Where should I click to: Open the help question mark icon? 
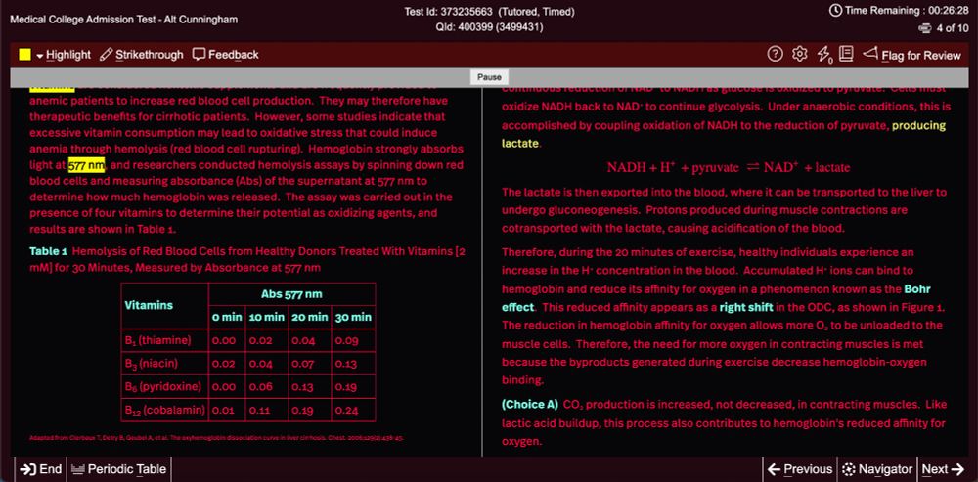click(775, 55)
